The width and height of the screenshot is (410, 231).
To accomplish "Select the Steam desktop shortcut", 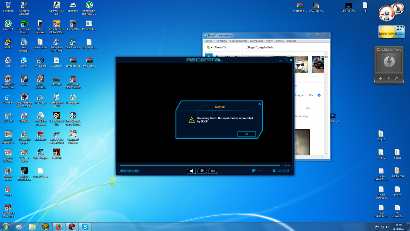I will 24,80.
